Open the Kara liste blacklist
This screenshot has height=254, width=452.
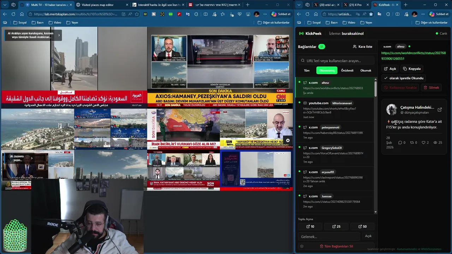(363, 47)
